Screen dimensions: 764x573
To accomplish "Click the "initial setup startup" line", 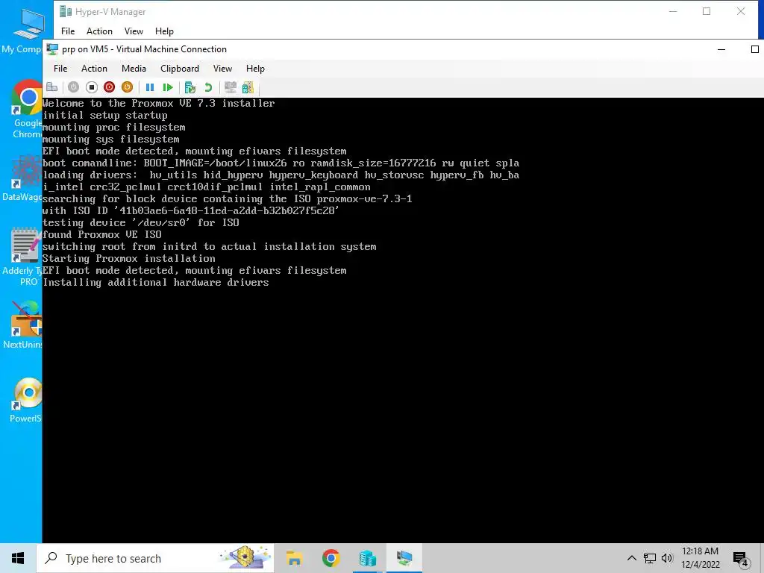I will tap(104, 116).
